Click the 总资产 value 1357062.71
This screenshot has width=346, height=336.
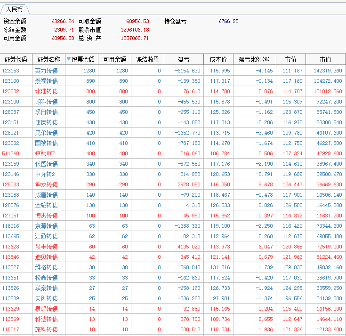[135, 38]
